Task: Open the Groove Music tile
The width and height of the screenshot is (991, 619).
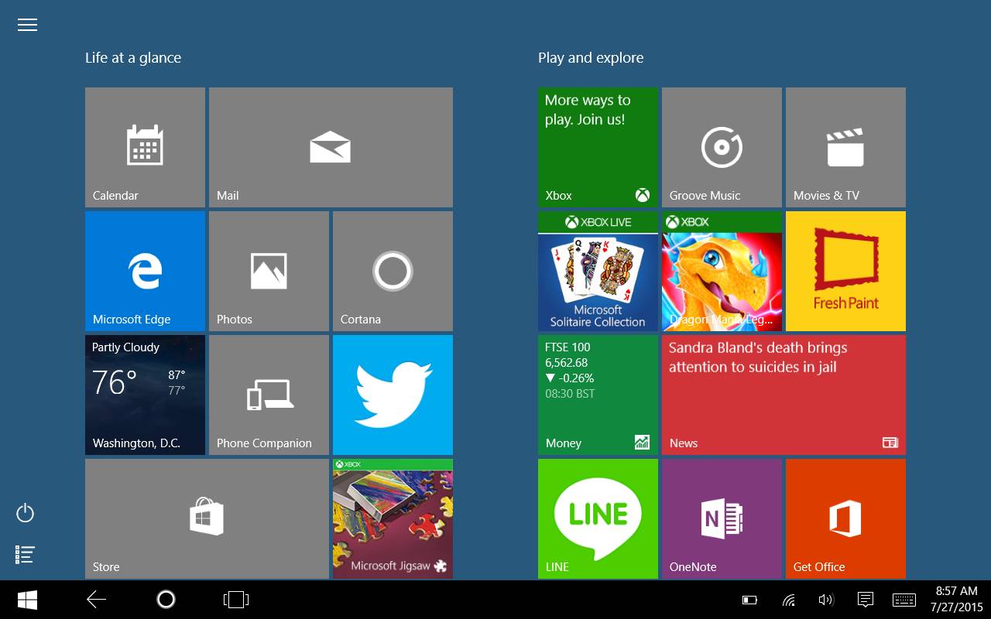Action: [x=722, y=147]
